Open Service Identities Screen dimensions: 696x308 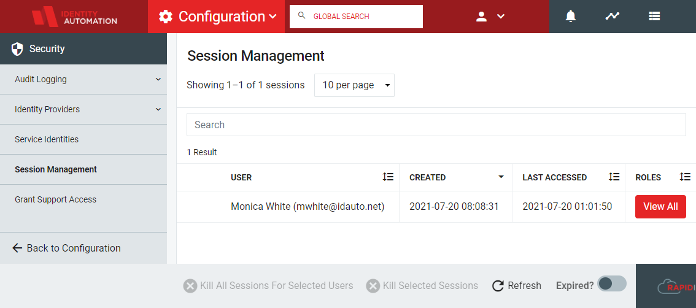click(x=83, y=139)
